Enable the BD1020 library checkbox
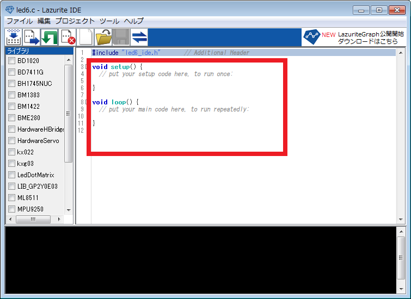The width and height of the screenshot is (411, 299). click(11, 61)
